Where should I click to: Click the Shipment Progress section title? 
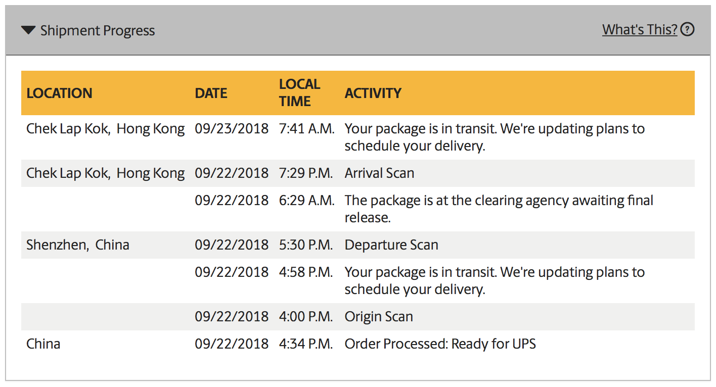click(98, 30)
